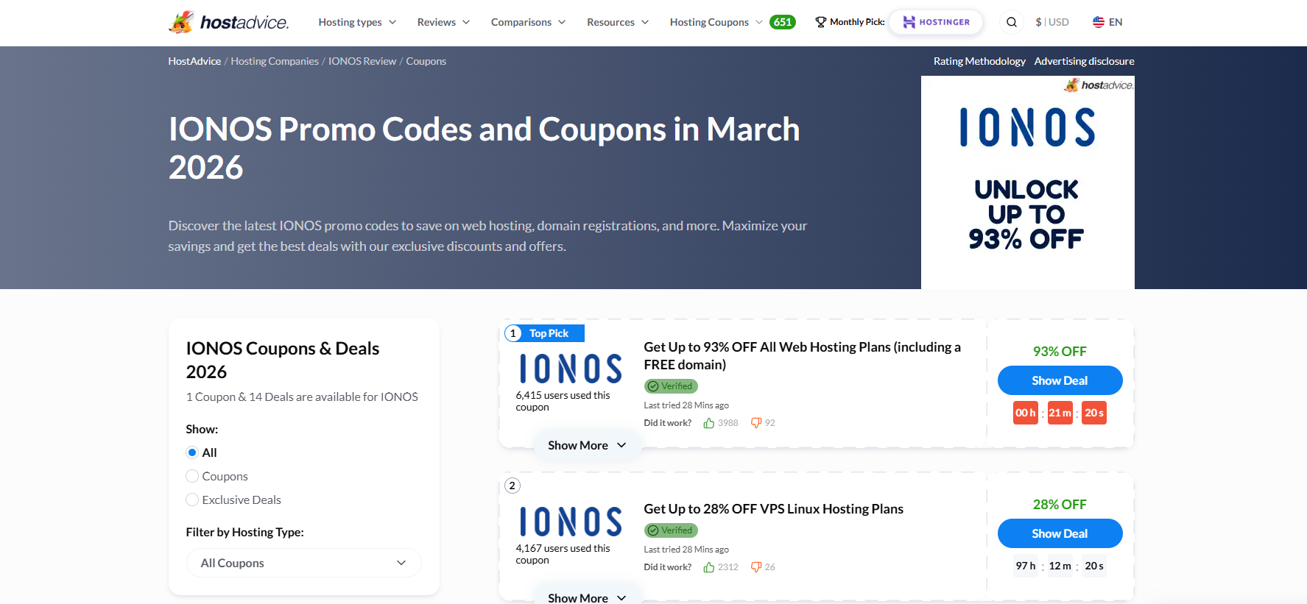Click IONOS logo in second coupon card
The height and width of the screenshot is (604, 1307).
[571, 522]
